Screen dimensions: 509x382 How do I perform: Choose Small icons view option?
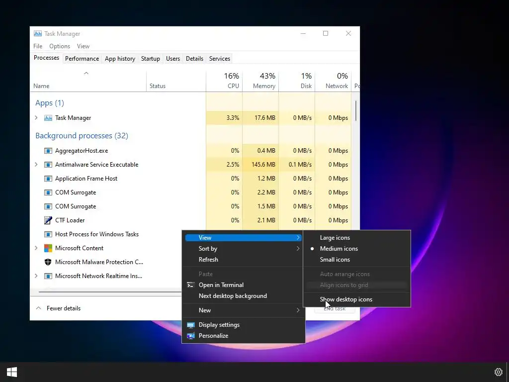coord(357,260)
